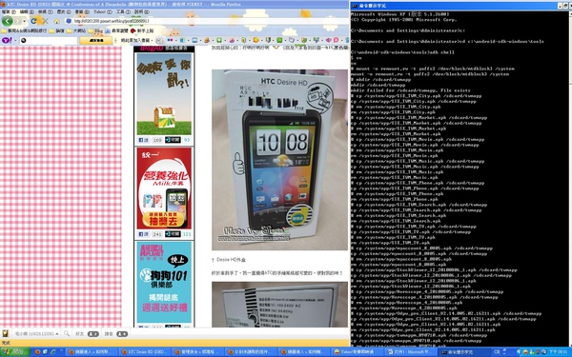Reload the page with the blue refresh icon
Screen dimensions: 572x357
tap(33, 21)
